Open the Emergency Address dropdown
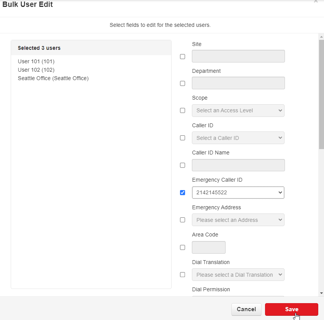Screen dimensions: 324x320 coord(238,220)
